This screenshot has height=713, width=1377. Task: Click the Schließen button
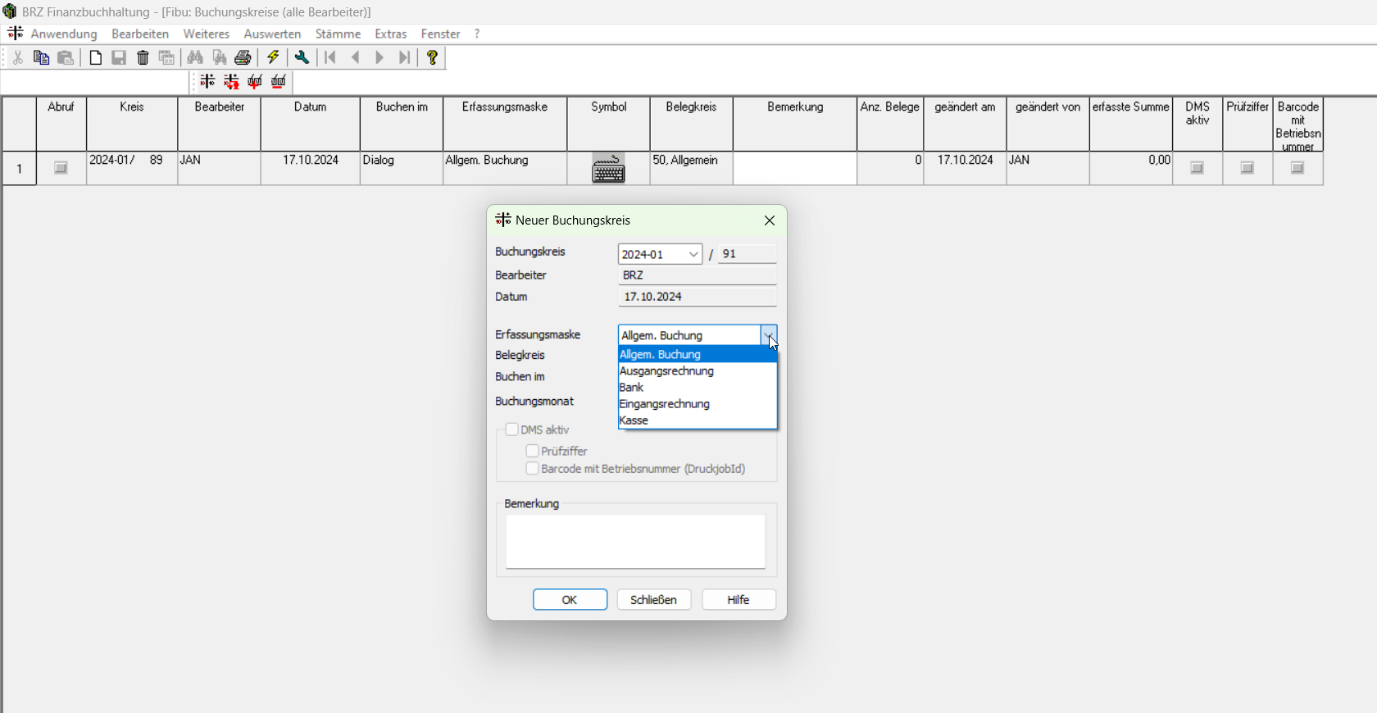click(654, 600)
